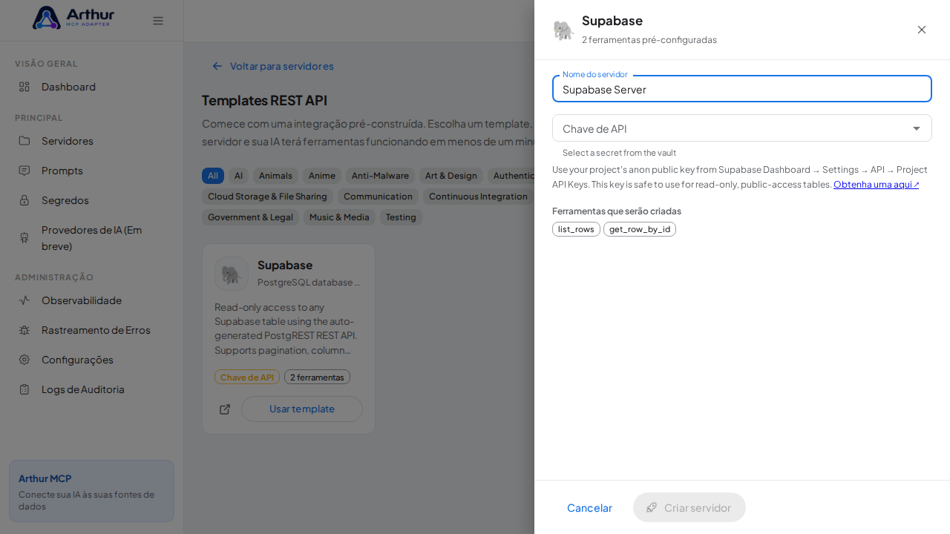Click the Templates REST API heading

pyautogui.click(x=264, y=100)
